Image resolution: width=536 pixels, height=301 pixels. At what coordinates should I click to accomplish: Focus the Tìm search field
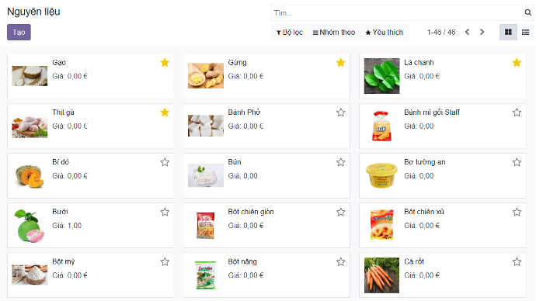click(x=398, y=13)
